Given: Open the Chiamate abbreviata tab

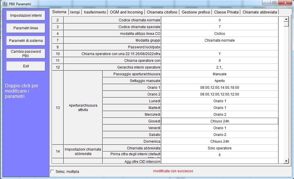Looking at the screenshot, I should click(260, 12).
